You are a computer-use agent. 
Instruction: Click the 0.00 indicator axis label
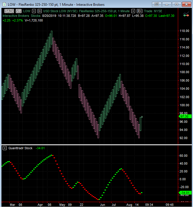coord(183,179)
